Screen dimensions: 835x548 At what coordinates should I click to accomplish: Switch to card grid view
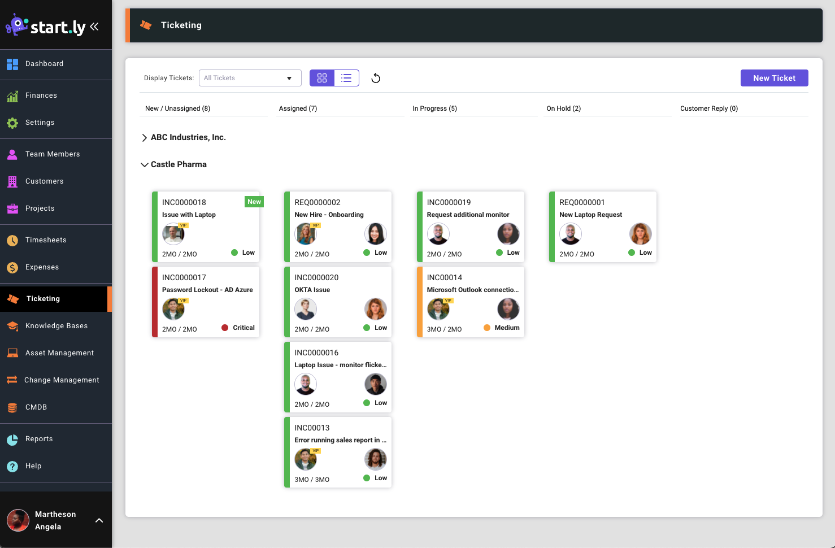tap(322, 78)
